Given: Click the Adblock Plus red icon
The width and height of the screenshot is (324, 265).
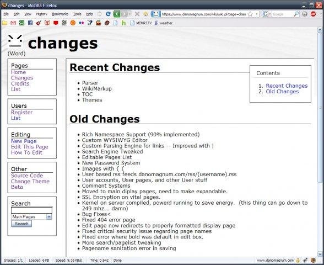Looking at the screenshot, I should click(x=313, y=14).
